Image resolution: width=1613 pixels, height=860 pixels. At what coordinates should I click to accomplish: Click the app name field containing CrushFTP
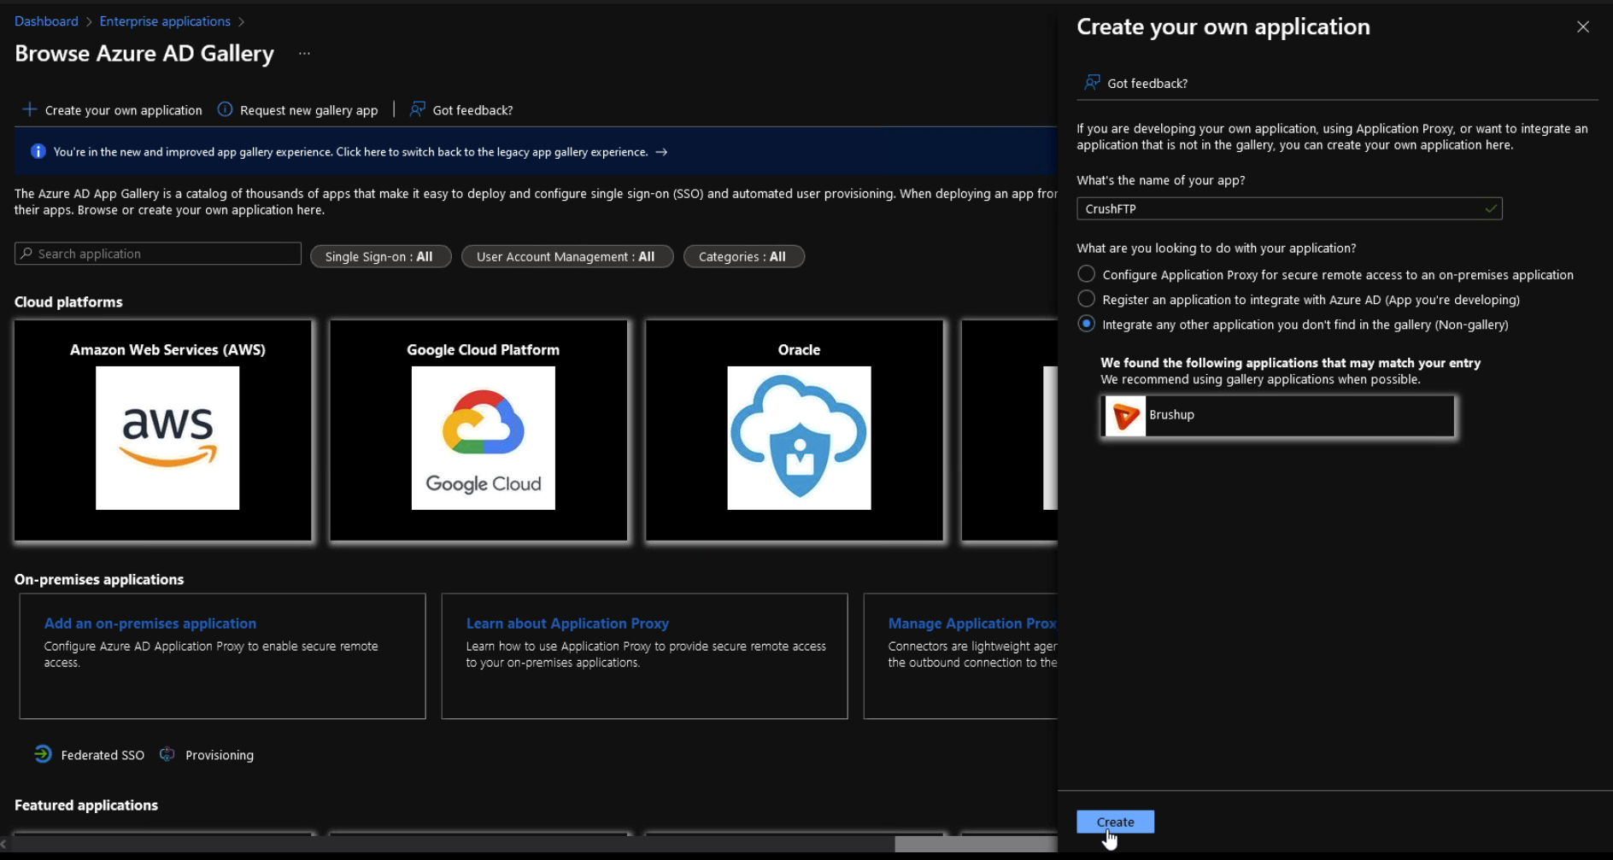pos(1289,208)
